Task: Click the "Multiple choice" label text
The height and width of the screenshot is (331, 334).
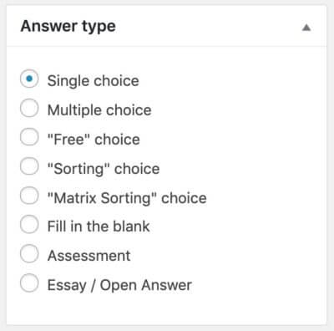Action: coord(99,110)
